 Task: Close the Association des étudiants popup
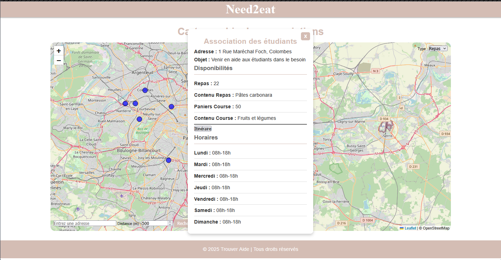click(305, 36)
